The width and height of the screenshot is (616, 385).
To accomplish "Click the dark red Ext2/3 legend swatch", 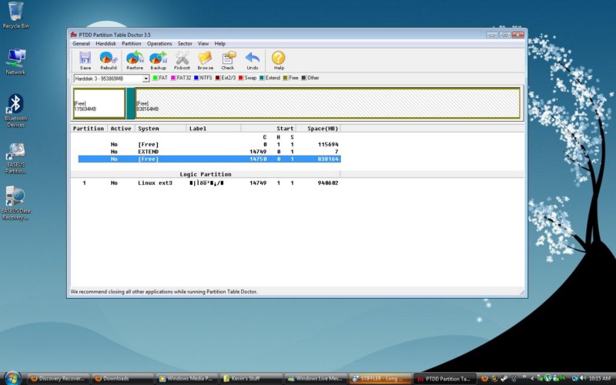I will click(218, 79).
